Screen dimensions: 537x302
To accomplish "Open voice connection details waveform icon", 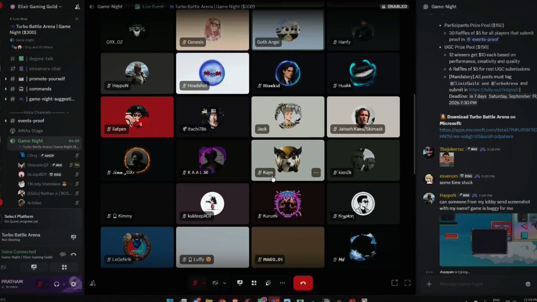I will [x=63, y=254].
